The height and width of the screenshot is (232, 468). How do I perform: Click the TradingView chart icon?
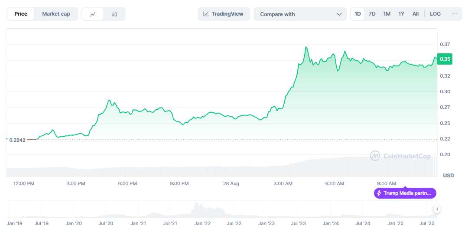[x=206, y=14]
